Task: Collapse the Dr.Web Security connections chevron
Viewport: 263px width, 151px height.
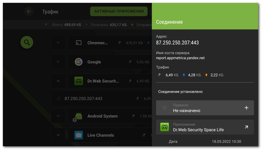Action: click(58, 81)
